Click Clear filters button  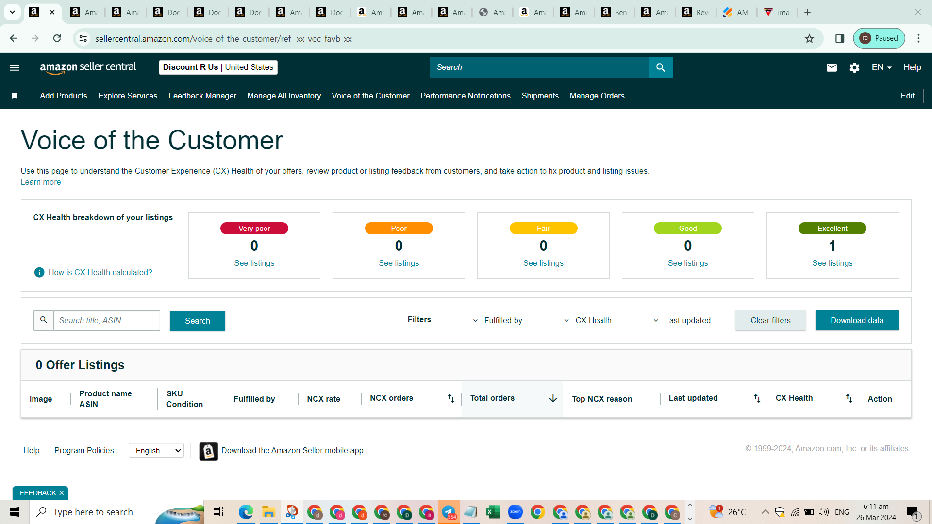(x=770, y=320)
